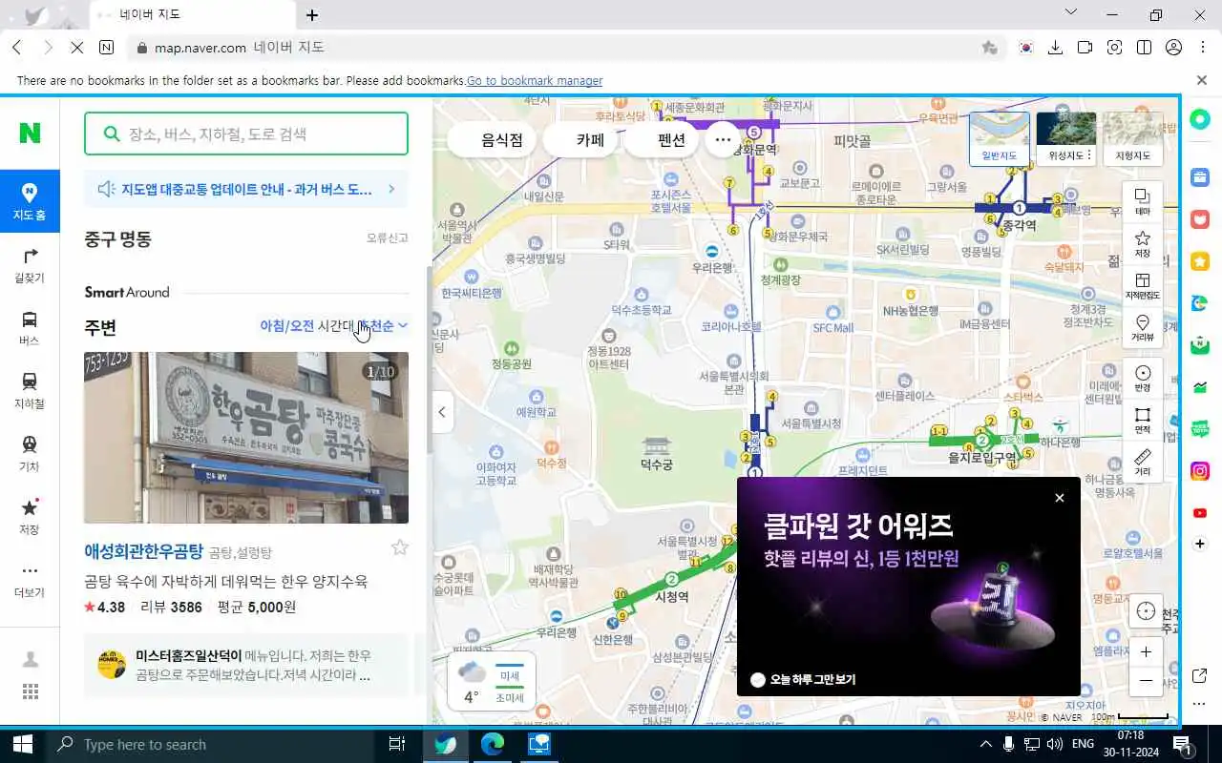Click the video recording icon in toolbar
1222x763 pixels.
point(1085,48)
